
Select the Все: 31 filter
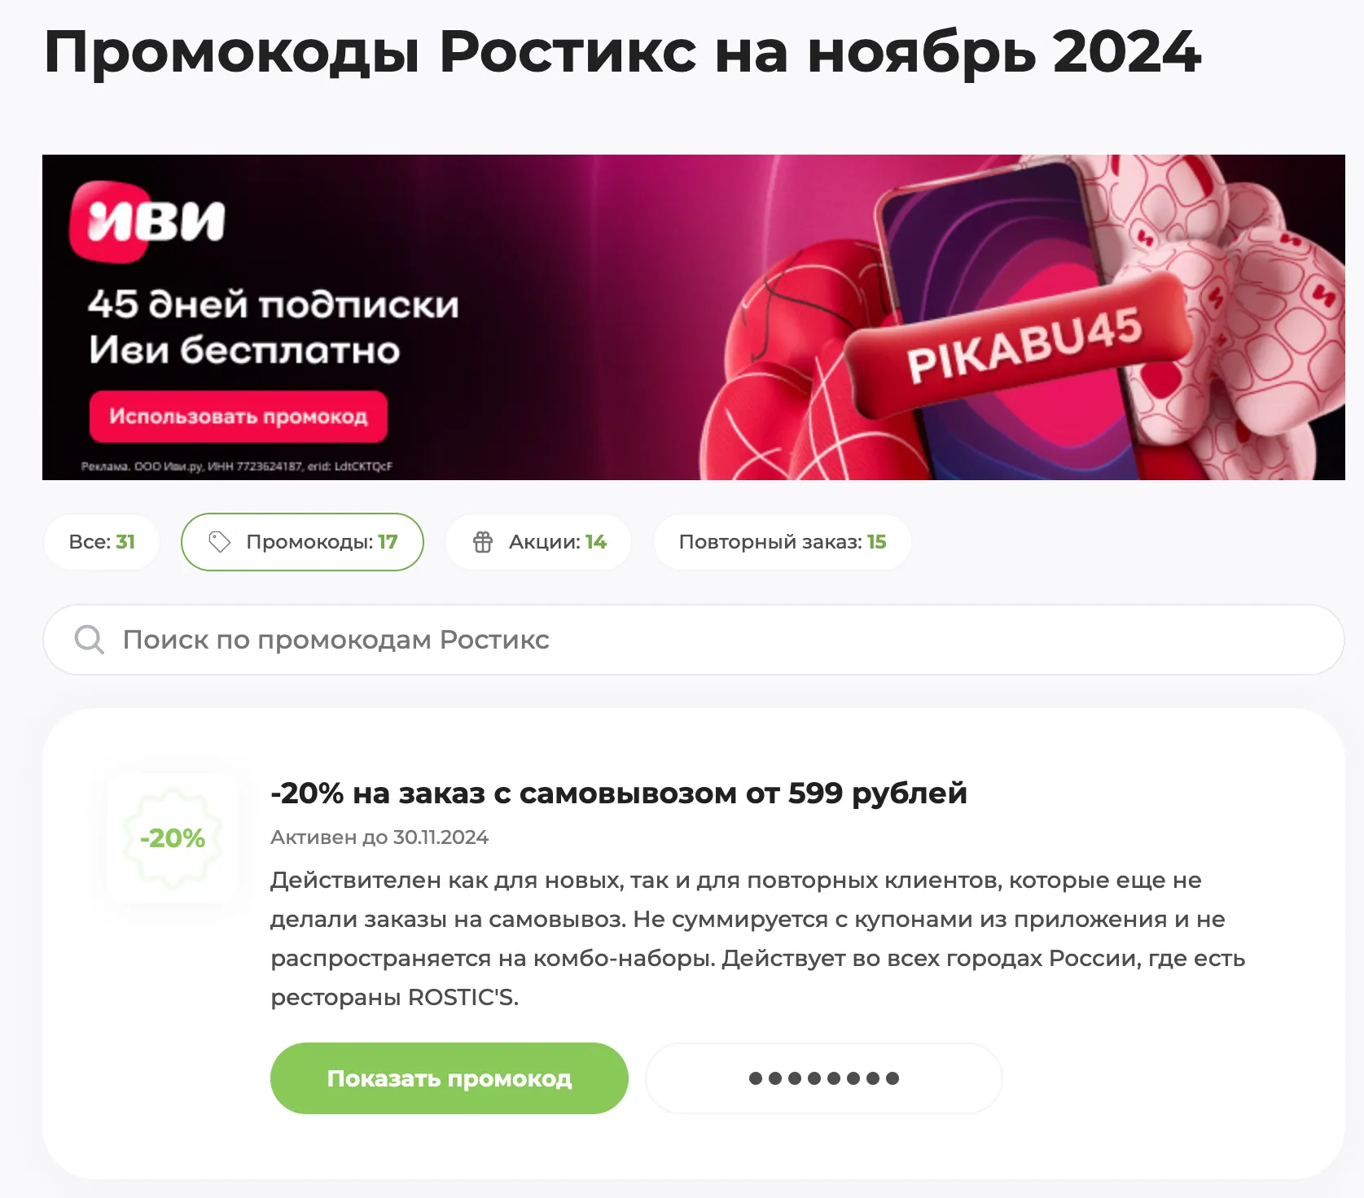click(x=102, y=542)
